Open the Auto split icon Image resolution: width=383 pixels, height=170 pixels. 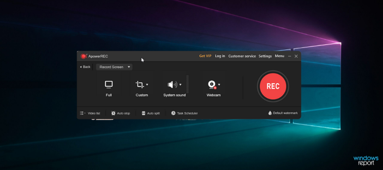pyautogui.click(x=143, y=113)
